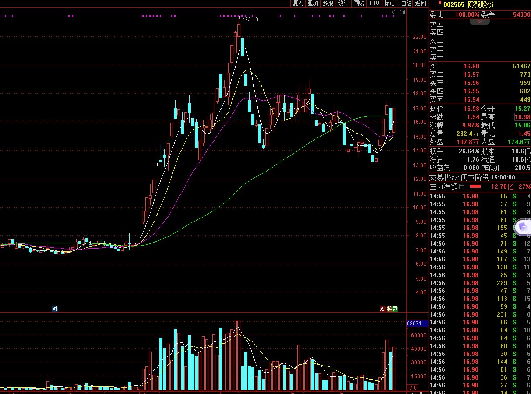
Task: Toggle the side panel layout icon
Action: (x=402, y=12)
